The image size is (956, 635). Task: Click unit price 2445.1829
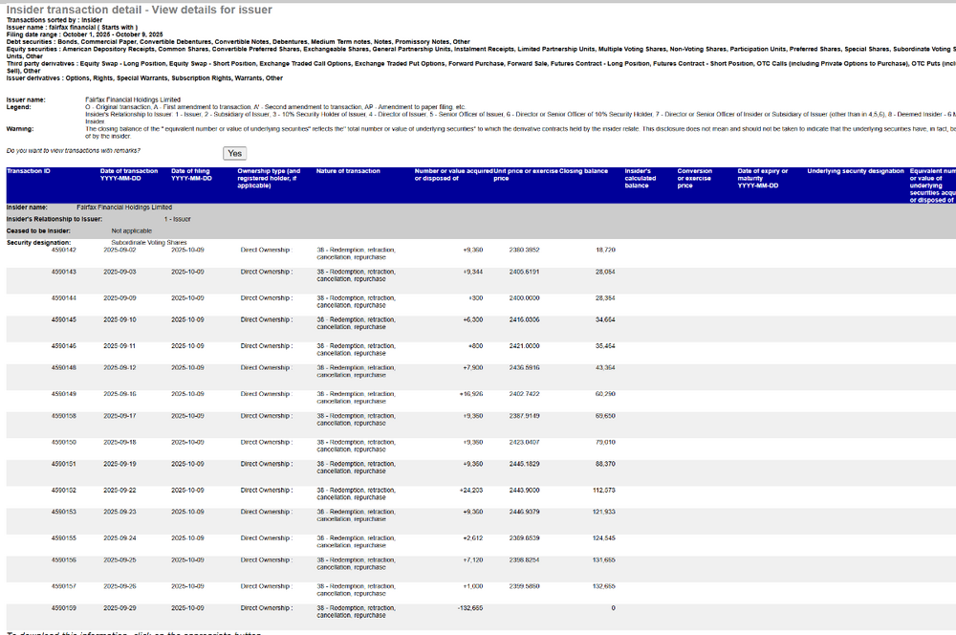coord(524,464)
